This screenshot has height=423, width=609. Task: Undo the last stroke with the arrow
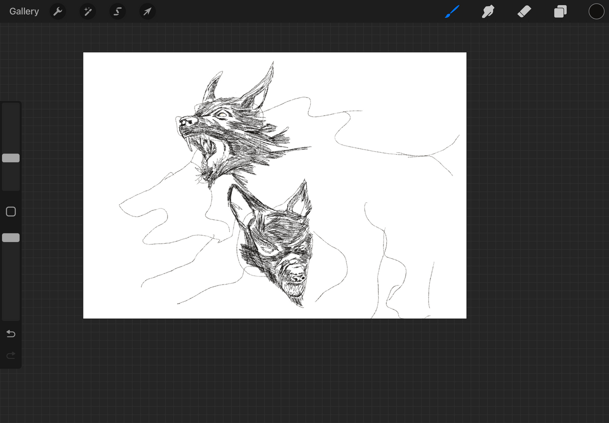pyautogui.click(x=11, y=334)
